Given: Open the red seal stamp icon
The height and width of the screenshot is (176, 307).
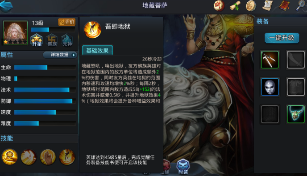Looking at the screenshot, I should 219,6.
